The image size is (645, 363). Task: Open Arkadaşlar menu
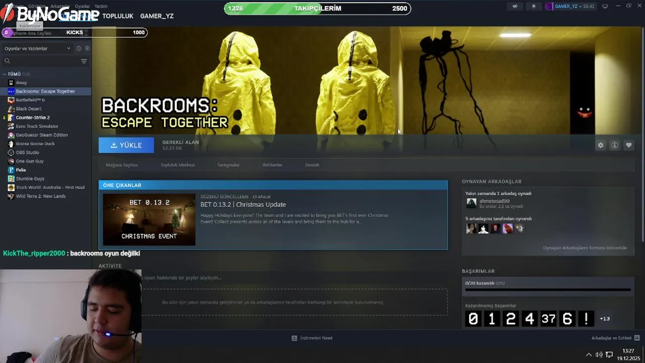click(x=60, y=7)
